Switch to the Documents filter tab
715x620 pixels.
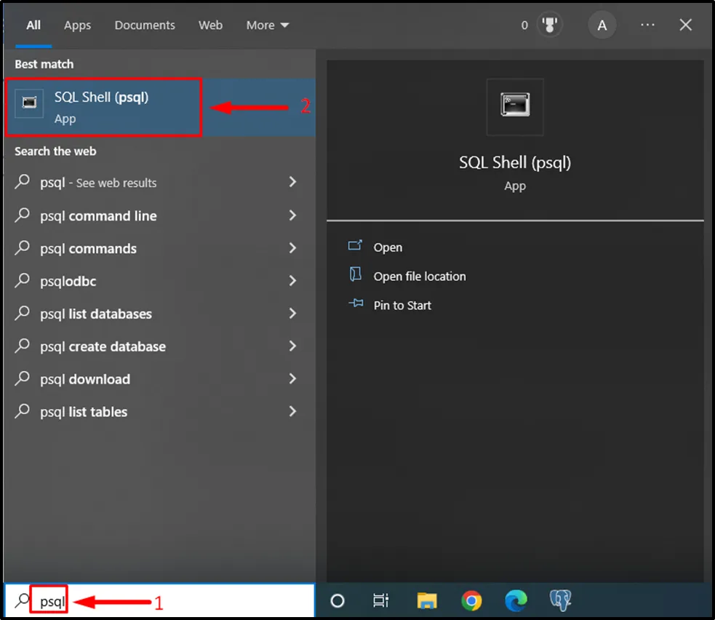[145, 25]
